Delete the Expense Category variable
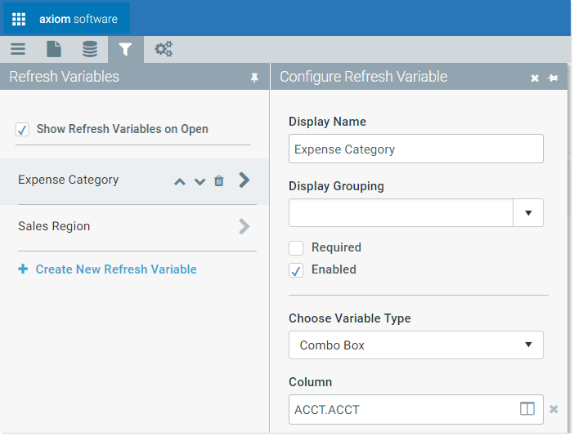This screenshot has height=436, width=574. (x=219, y=181)
